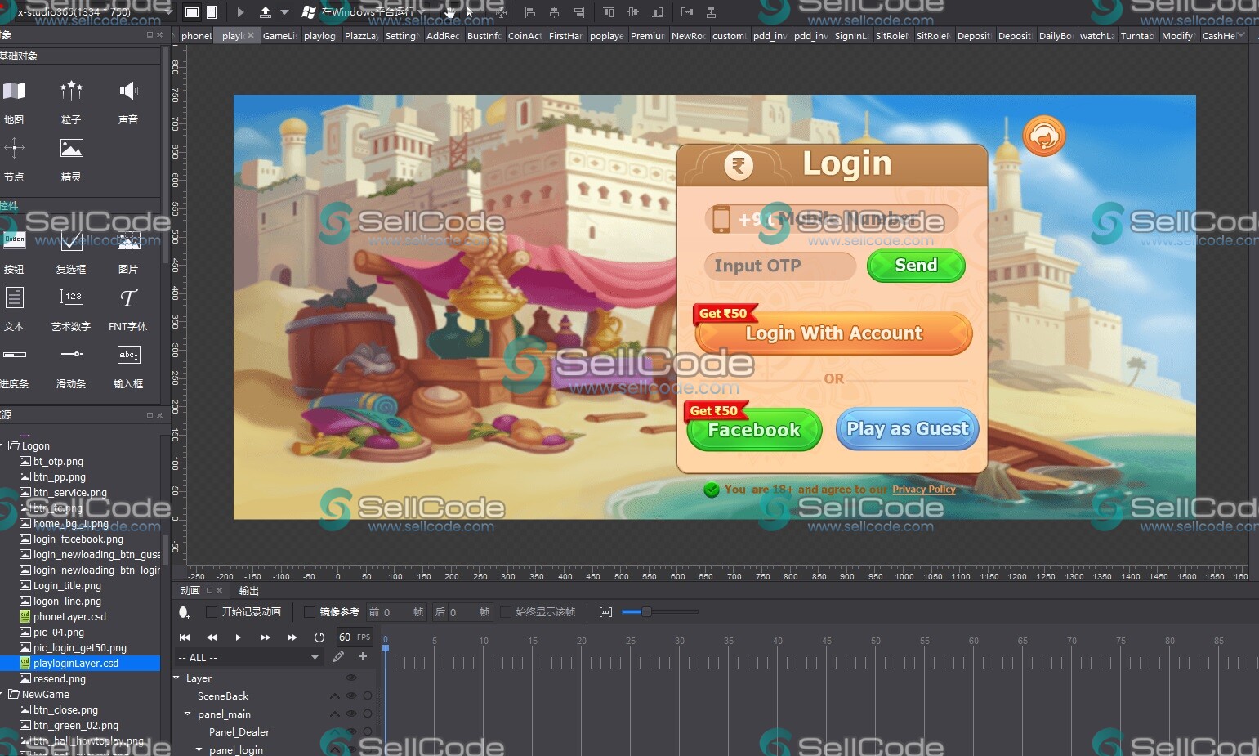Open the 输出 output tab
The image size is (1259, 756).
248,590
